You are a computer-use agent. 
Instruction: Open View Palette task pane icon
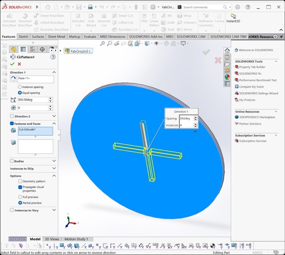(x=227, y=70)
